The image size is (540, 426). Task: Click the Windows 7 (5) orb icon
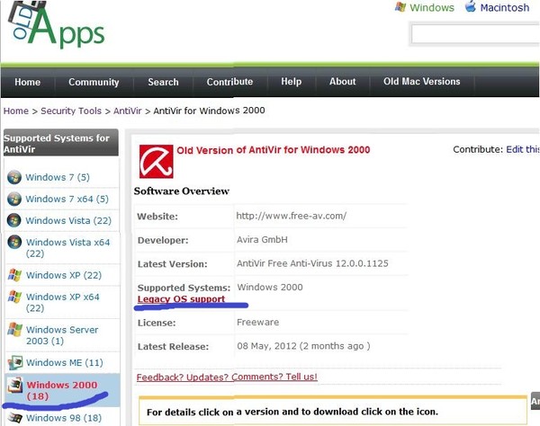[14, 177]
